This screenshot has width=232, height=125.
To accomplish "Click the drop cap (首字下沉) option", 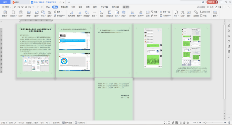I will 165,12.
